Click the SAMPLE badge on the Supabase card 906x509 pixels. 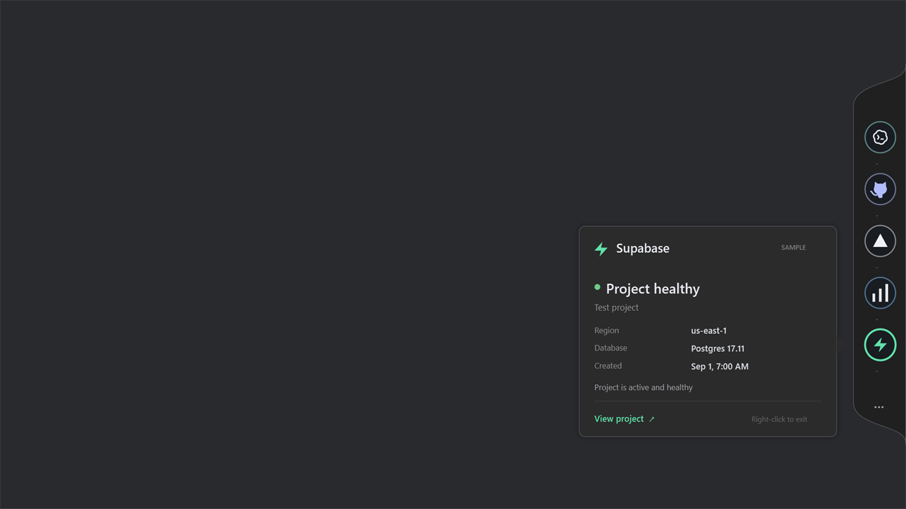pos(793,248)
